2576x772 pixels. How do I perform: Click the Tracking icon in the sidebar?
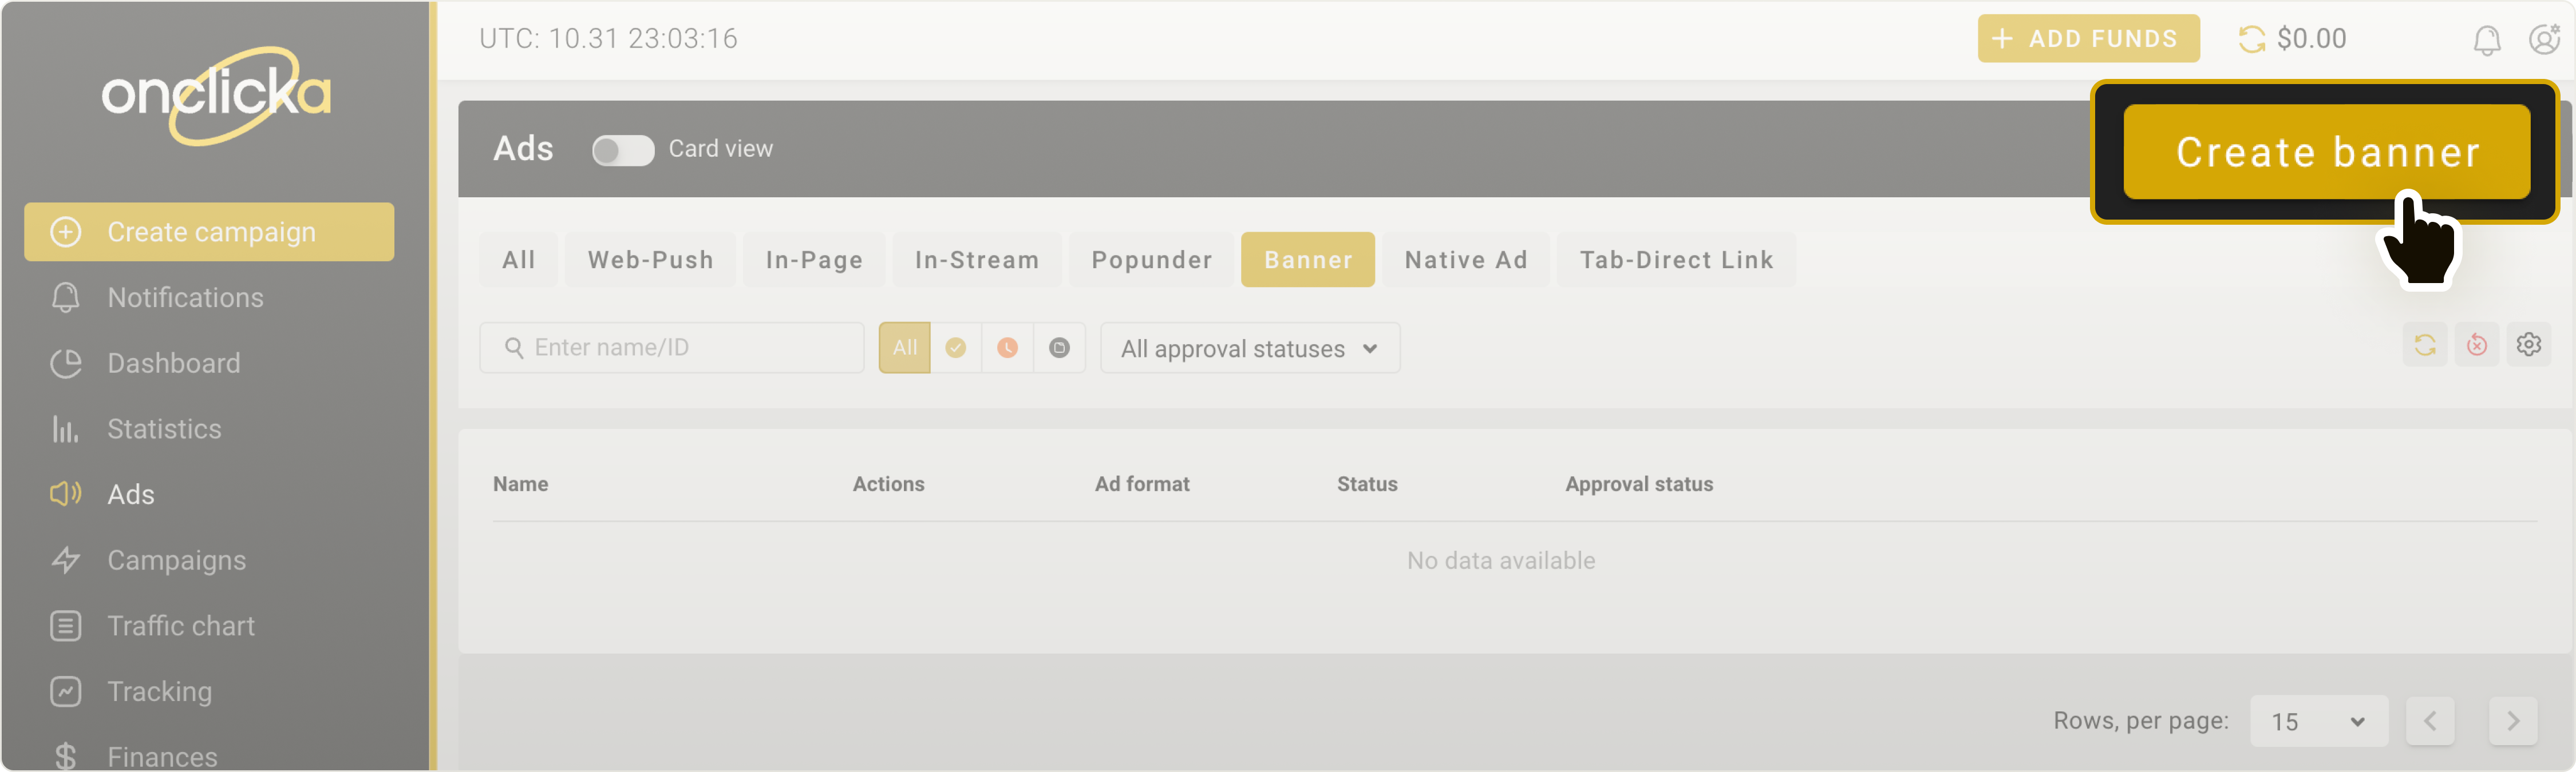click(64, 691)
